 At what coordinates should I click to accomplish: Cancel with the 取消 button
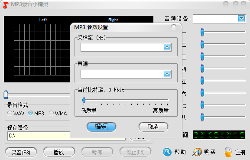click(153, 127)
